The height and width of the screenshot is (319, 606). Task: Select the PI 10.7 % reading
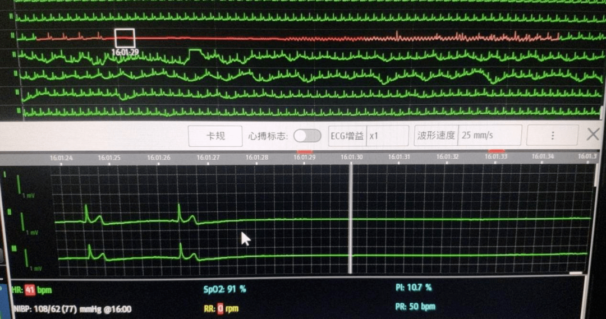[x=414, y=288]
